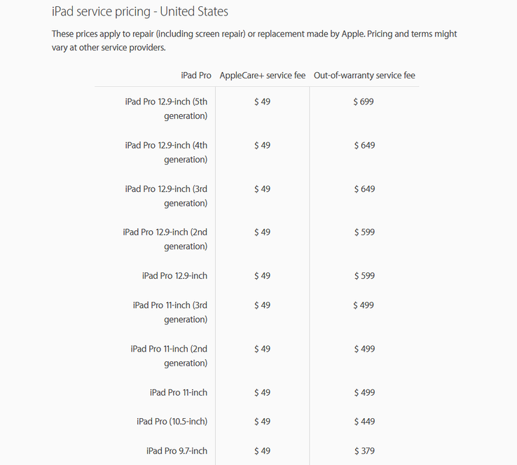Click the $ 379 out-of-warranty price
The image size is (517, 465).
coord(364,451)
